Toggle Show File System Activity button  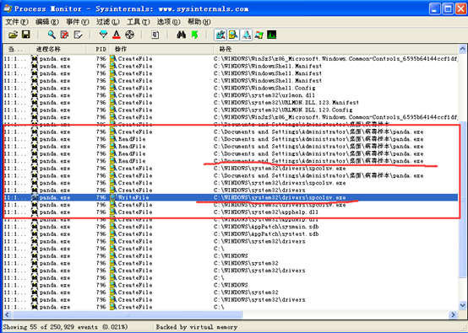pyautogui.click(x=233, y=35)
